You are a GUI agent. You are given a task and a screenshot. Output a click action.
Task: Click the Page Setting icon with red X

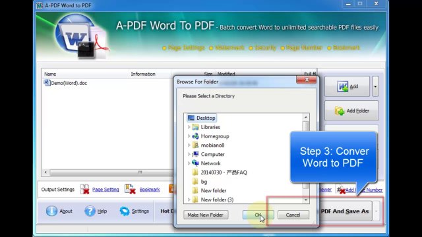pos(85,189)
